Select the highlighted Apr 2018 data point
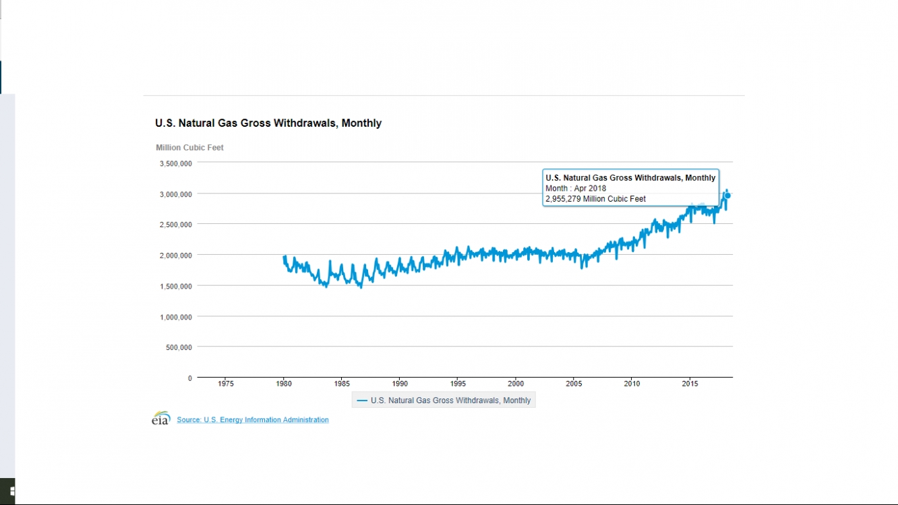898x505 pixels. point(727,196)
